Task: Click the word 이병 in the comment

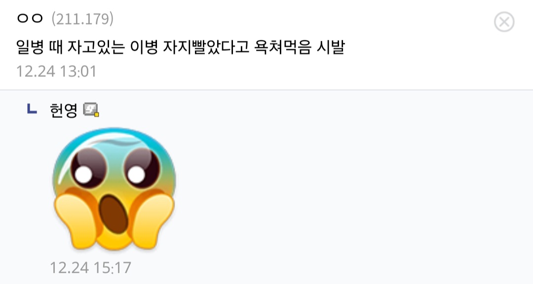Action: click(x=144, y=47)
